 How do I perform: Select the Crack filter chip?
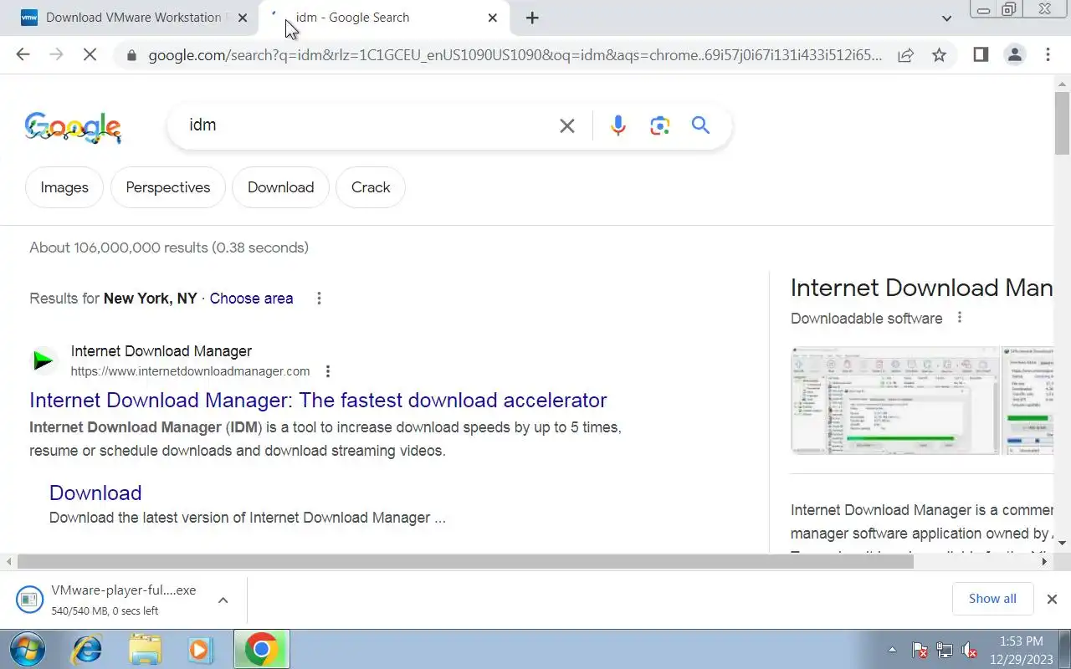371,187
